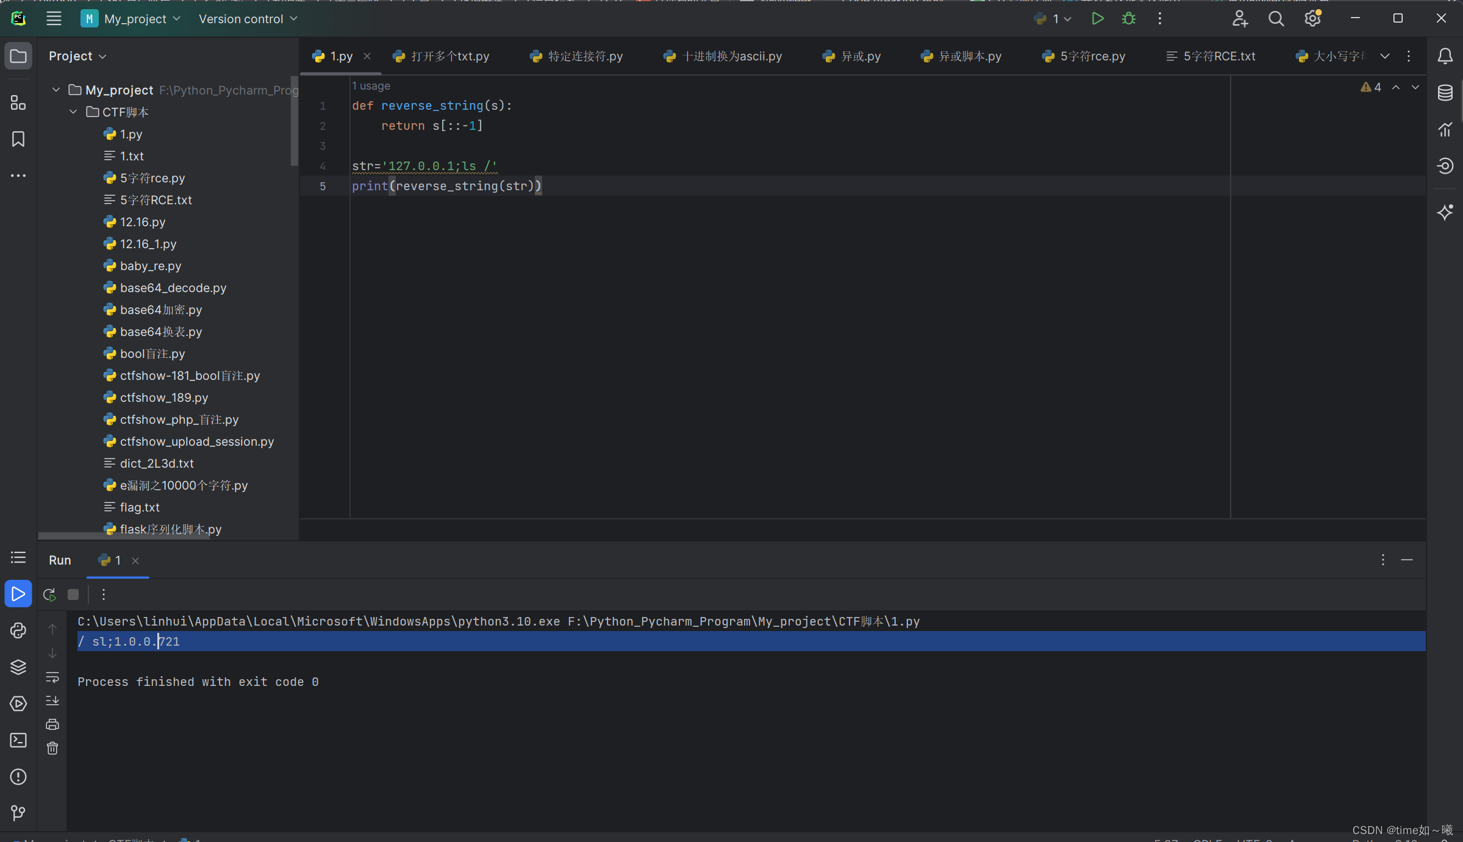The height and width of the screenshot is (842, 1463).
Task: Switch to the 异或.py tab
Action: click(852, 56)
